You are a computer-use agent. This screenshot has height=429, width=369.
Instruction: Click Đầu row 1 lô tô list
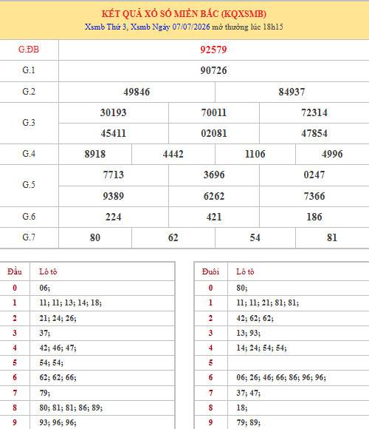click(70, 303)
